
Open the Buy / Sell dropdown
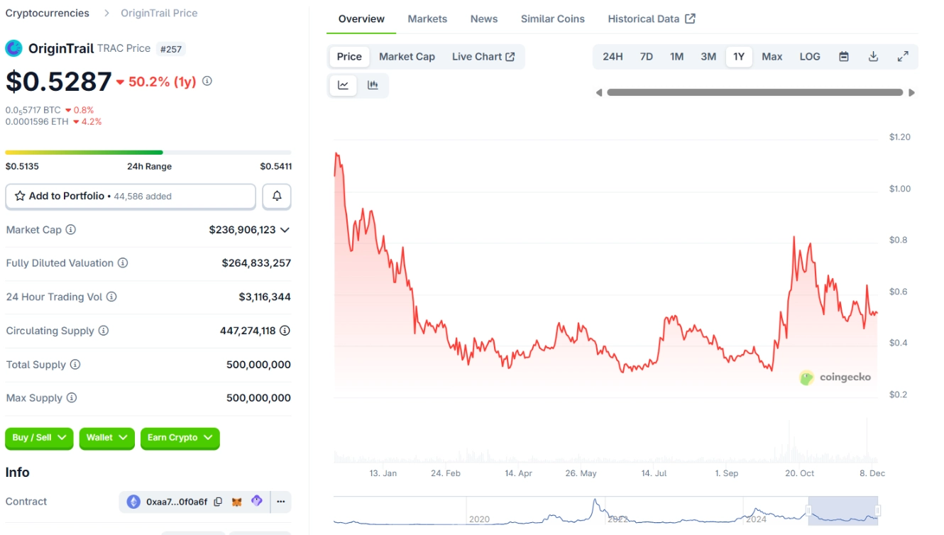coord(39,438)
